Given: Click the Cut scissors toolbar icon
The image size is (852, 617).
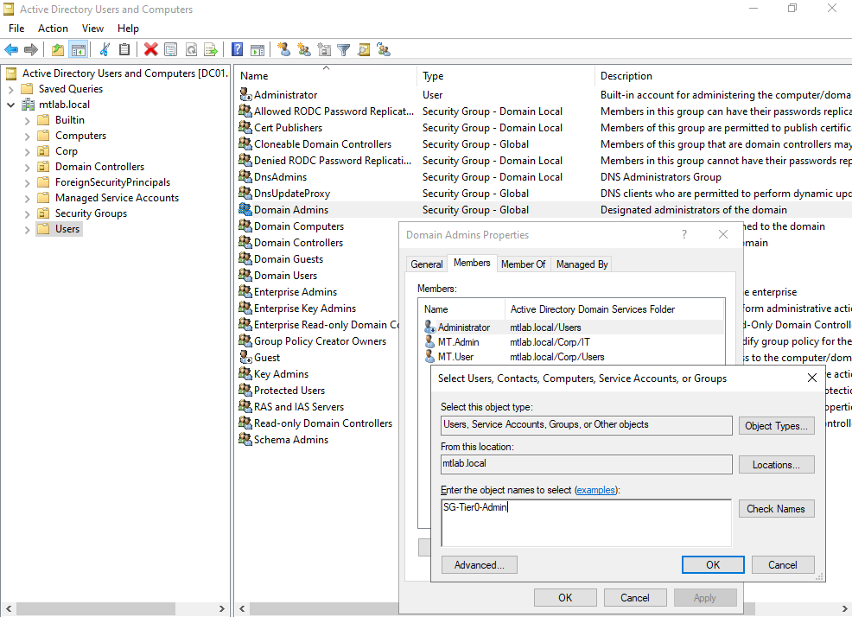Looking at the screenshot, I should 105,50.
